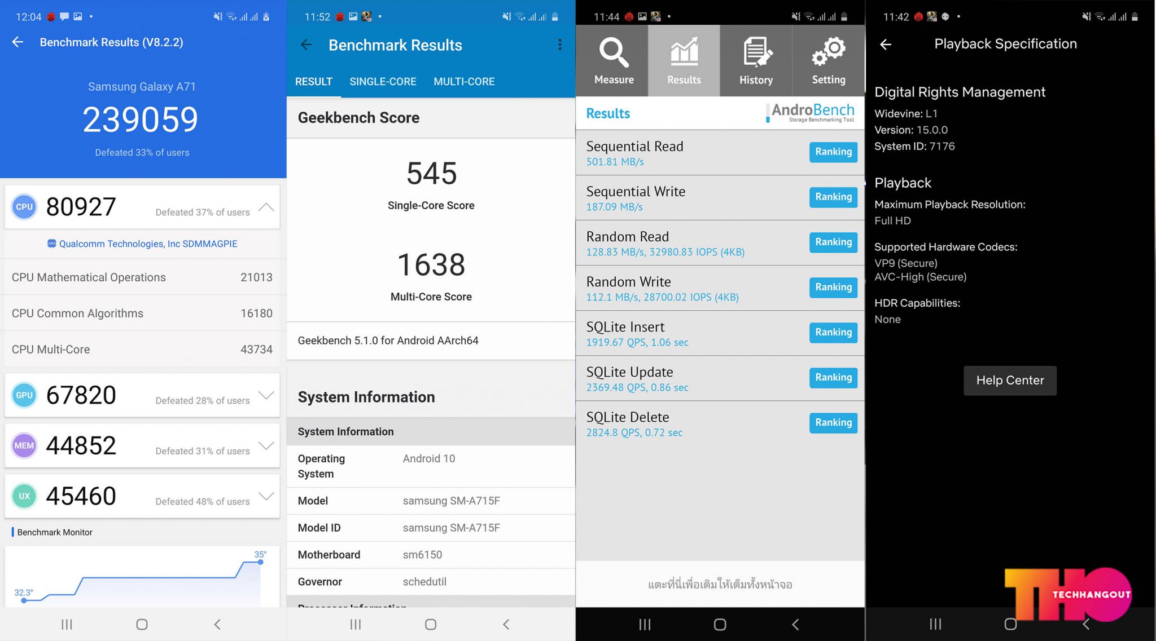Tap recent apps button in AnTuTu screen
This screenshot has width=1156, height=641.
[x=67, y=624]
